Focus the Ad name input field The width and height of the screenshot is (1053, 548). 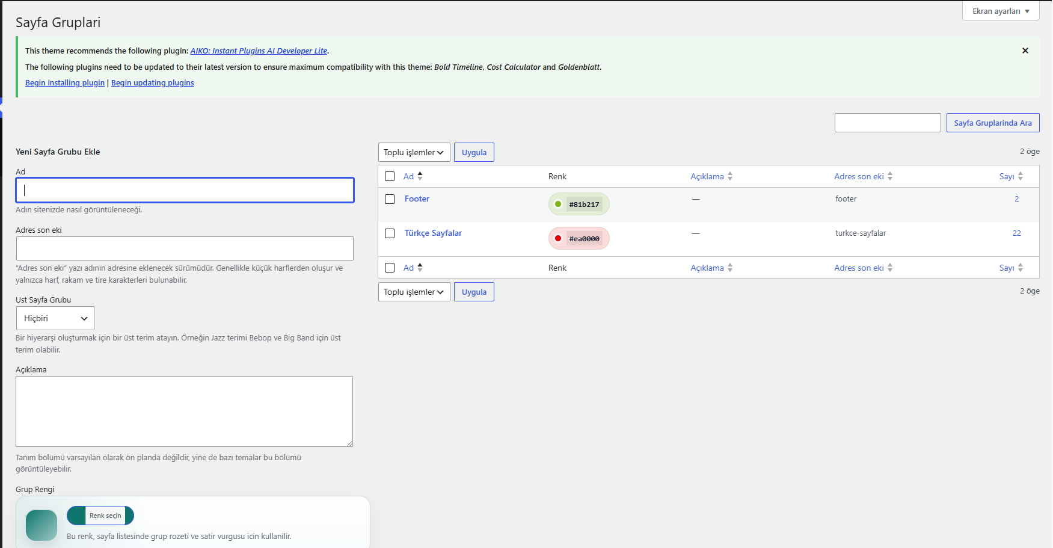[185, 190]
